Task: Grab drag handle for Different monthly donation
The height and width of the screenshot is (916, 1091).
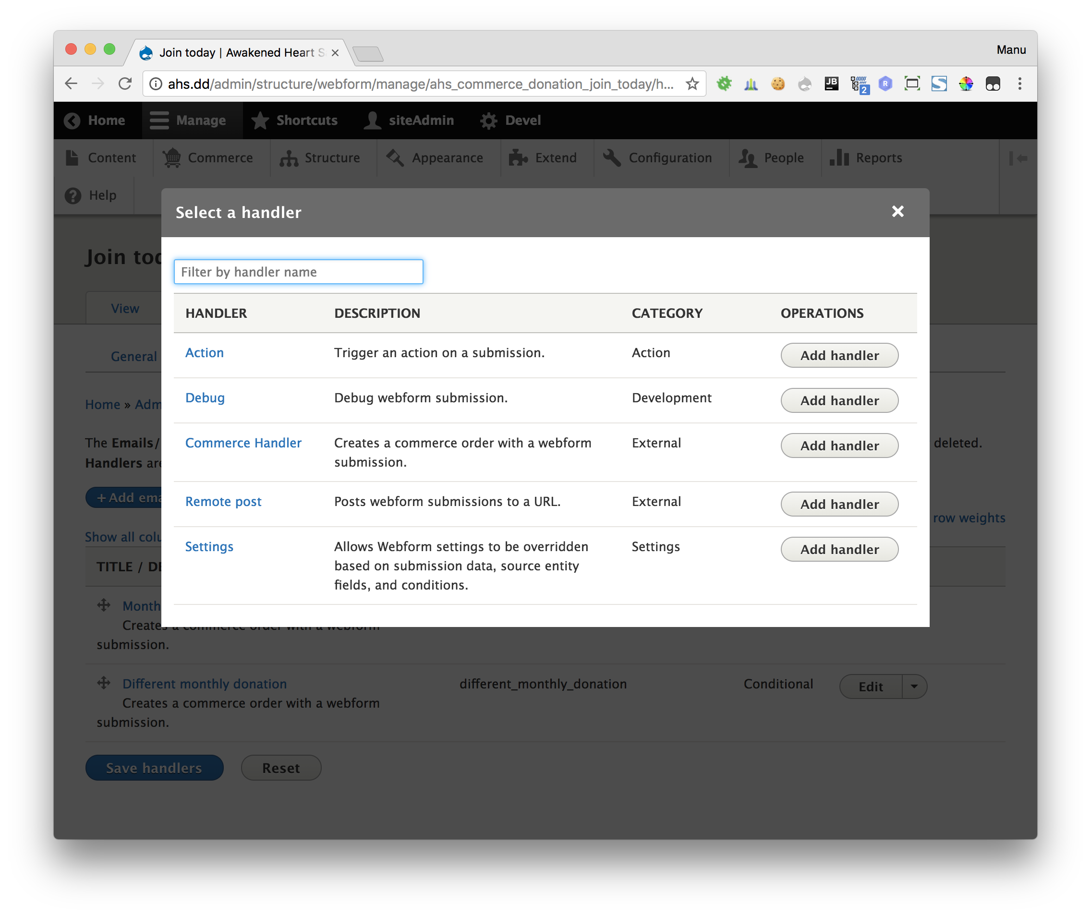Action: pos(104,683)
